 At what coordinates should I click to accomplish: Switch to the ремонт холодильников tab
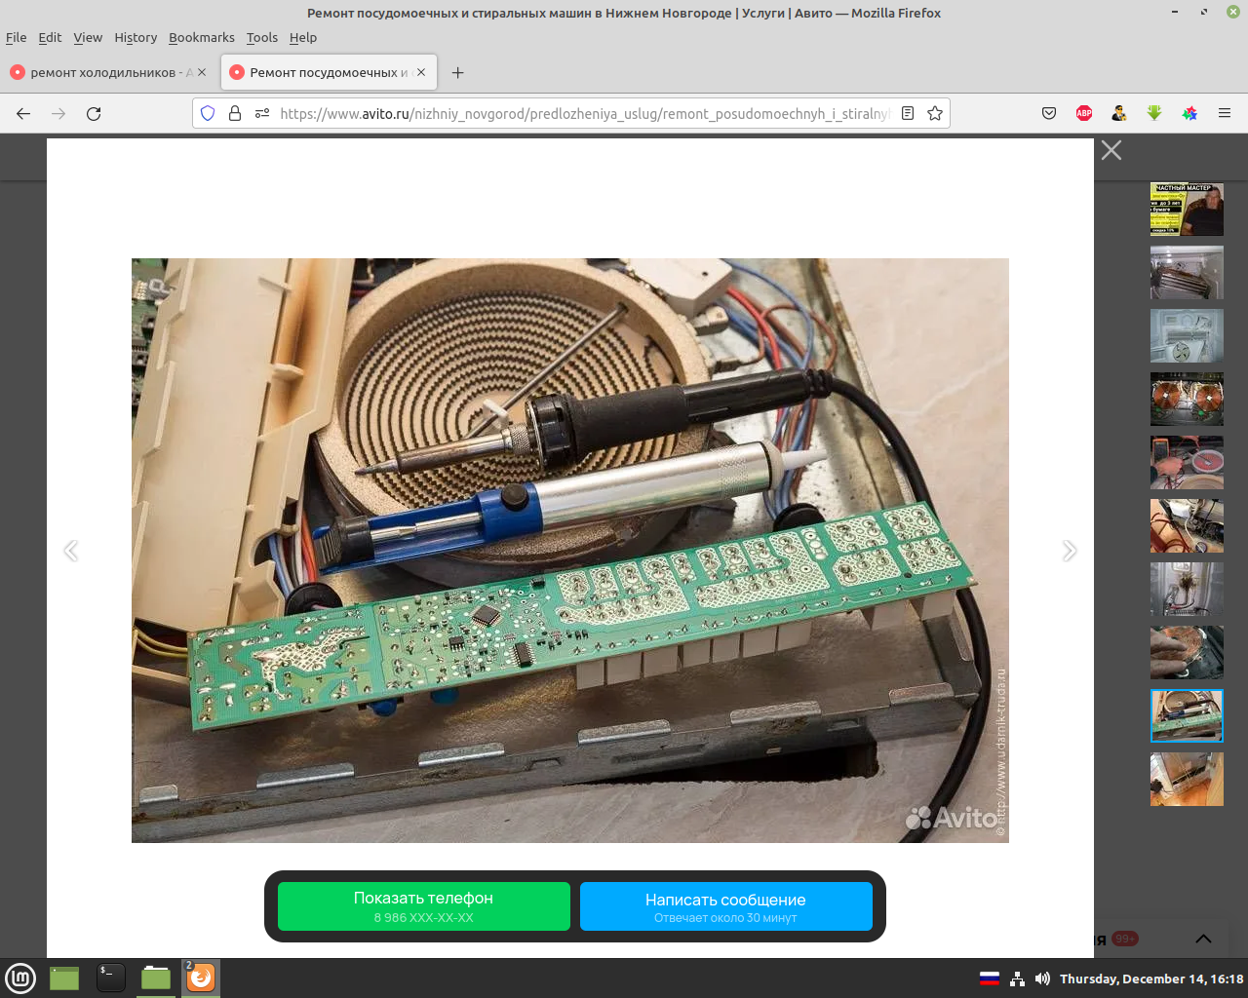(x=109, y=72)
